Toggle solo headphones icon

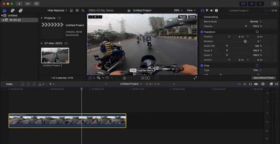pyautogui.click(x=250, y=84)
